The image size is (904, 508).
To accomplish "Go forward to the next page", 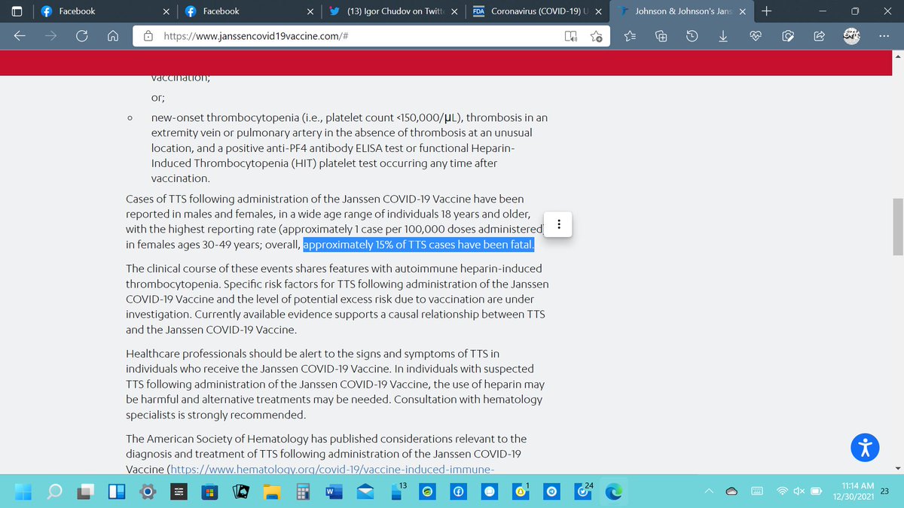I will 50,36.
